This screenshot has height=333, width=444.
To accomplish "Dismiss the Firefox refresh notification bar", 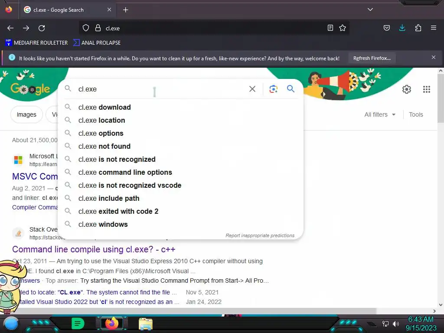I will click(434, 57).
